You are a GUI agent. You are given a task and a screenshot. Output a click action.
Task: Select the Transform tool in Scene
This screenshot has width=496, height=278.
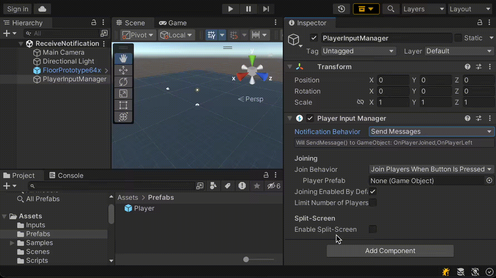(123, 117)
